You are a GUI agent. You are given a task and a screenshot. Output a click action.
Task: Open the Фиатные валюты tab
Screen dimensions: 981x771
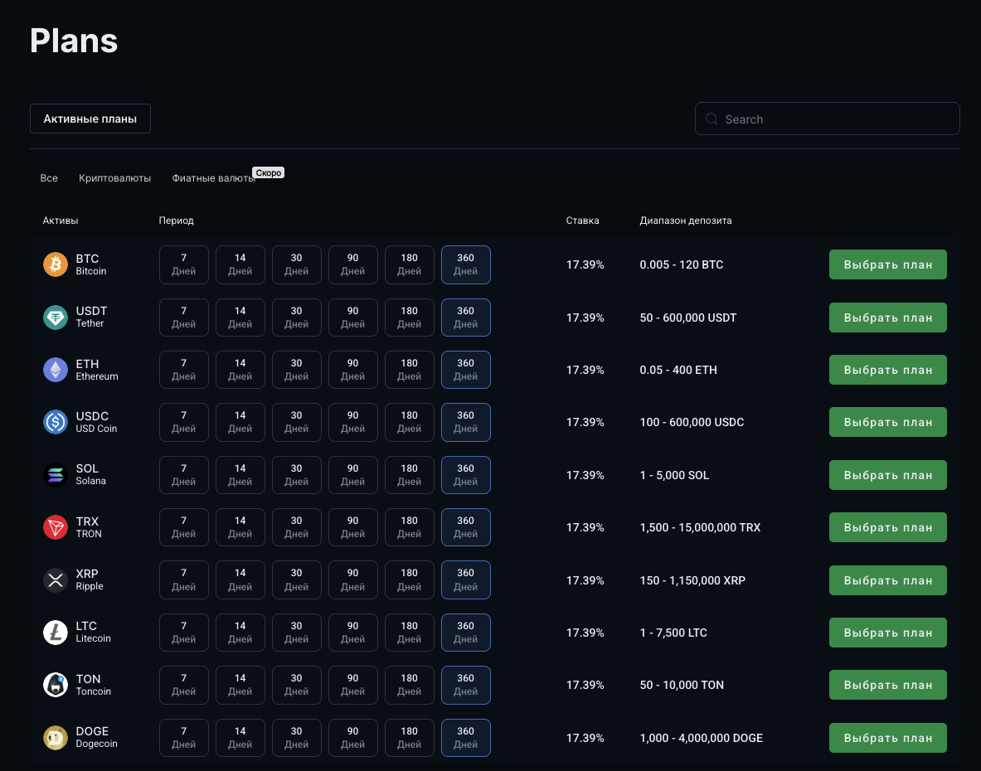[x=213, y=178]
